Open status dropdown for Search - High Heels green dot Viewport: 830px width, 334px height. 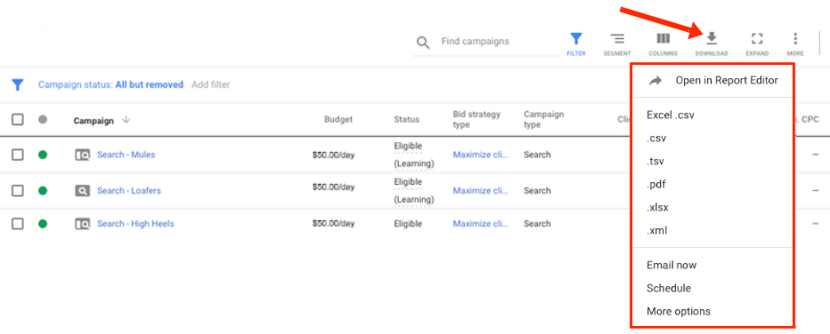[x=43, y=224]
